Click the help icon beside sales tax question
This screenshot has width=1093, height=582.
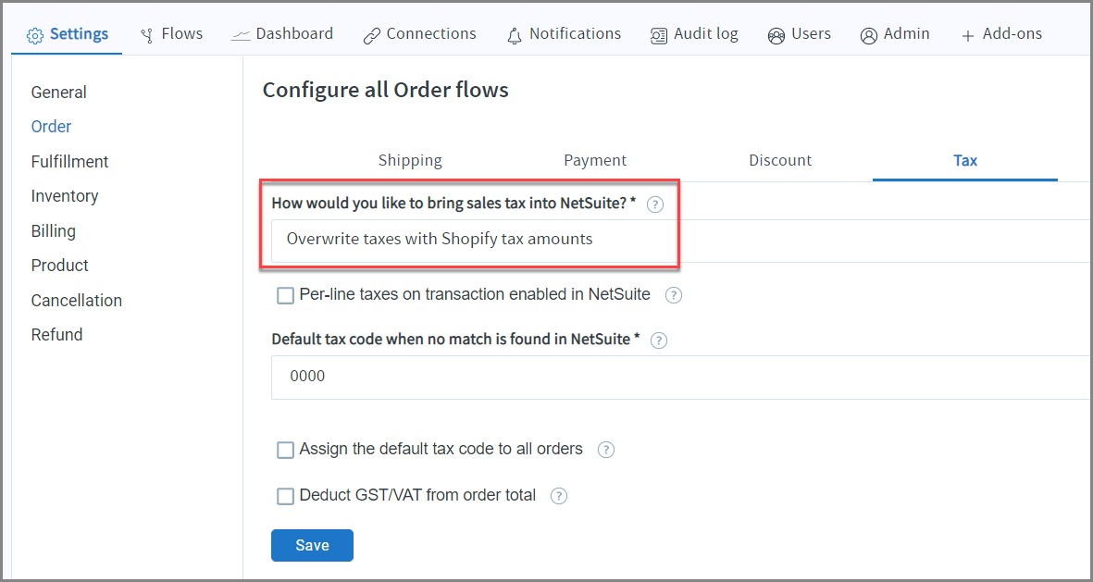655,204
